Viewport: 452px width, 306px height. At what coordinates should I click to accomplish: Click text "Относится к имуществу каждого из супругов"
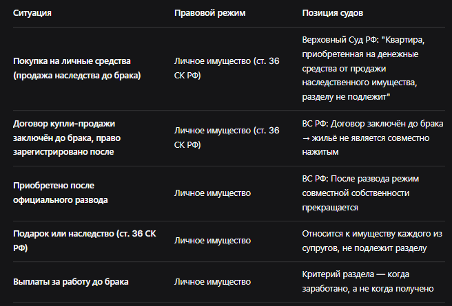tap(372, 241)
